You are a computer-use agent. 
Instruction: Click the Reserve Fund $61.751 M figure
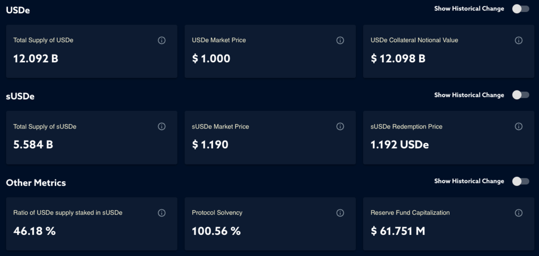[398, 231]
